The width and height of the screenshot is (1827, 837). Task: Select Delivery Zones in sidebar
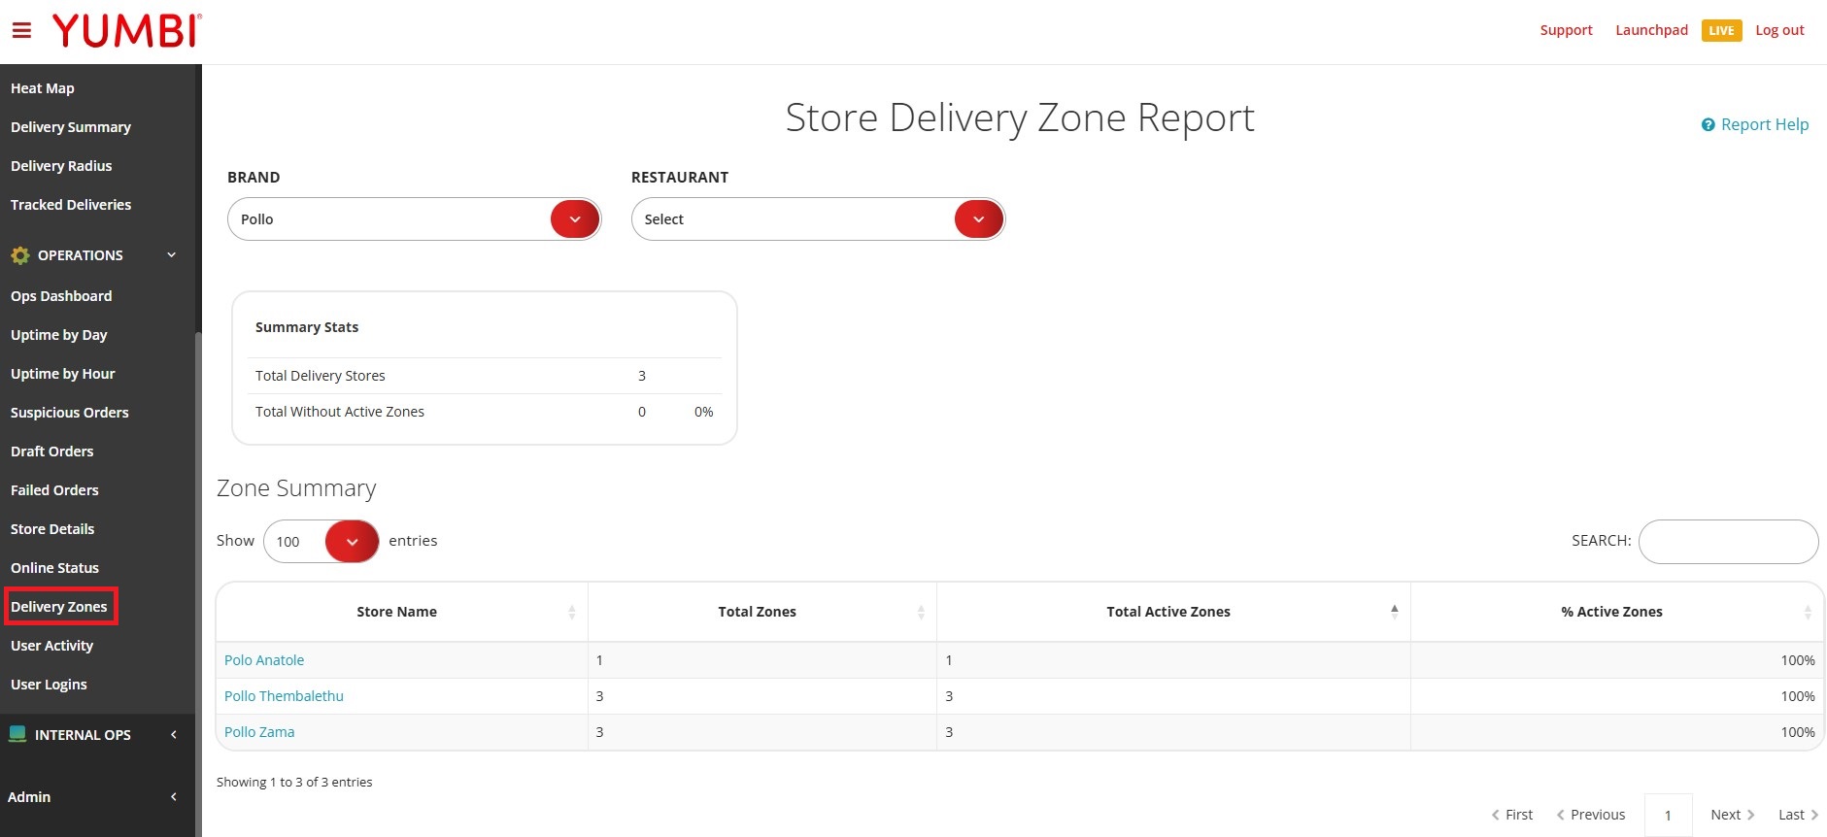59,607
